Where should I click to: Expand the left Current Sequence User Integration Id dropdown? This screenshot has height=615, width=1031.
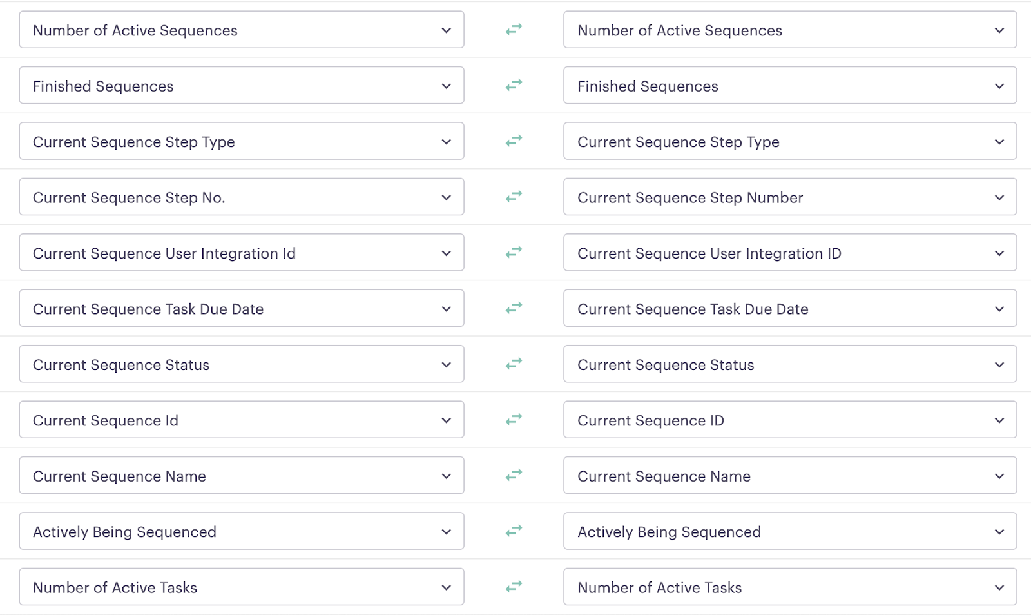coord(446,253)
